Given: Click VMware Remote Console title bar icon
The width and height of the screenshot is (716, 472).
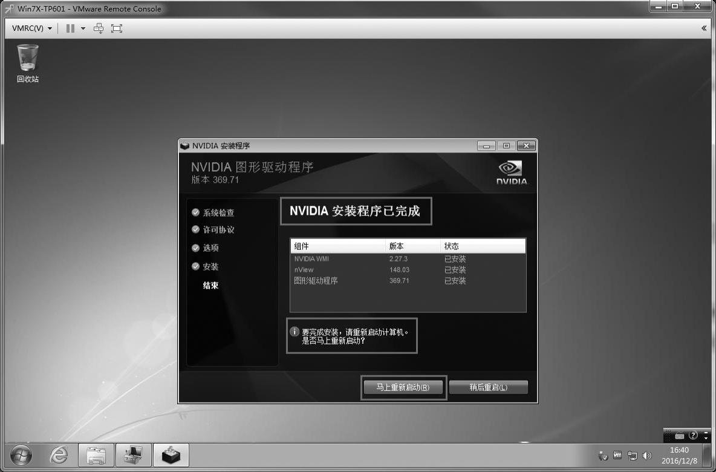Looking at the screenshot, I should point(9,8).
